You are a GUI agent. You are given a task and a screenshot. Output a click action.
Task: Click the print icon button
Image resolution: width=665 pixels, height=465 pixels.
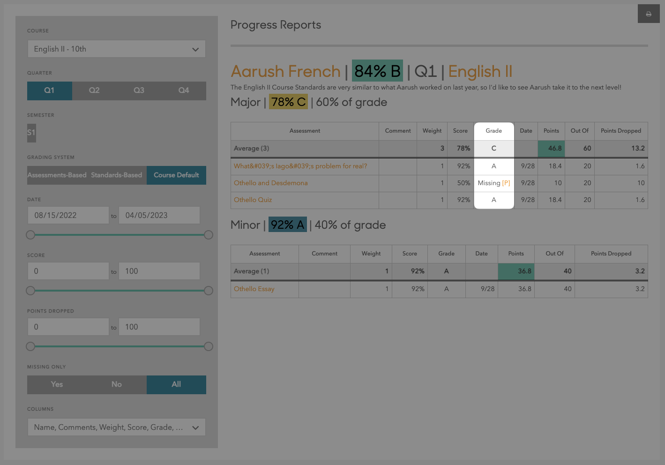click(x=649, y=14)
